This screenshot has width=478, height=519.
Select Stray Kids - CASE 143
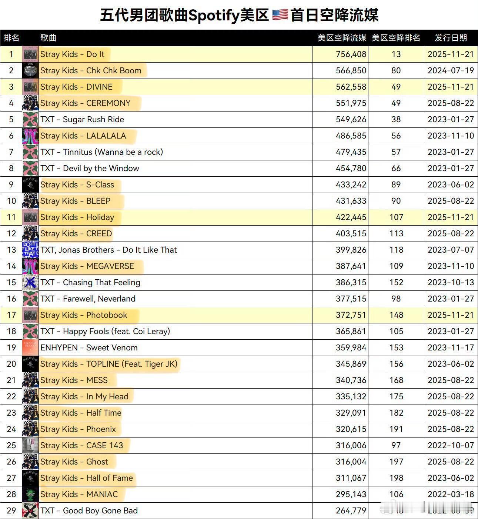point(81,445)
